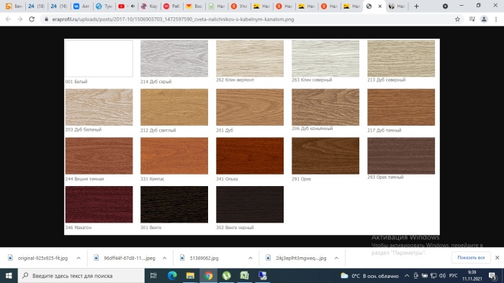
Task: Click the Windows taskbar search box
Action: click(x=81, y=276)
